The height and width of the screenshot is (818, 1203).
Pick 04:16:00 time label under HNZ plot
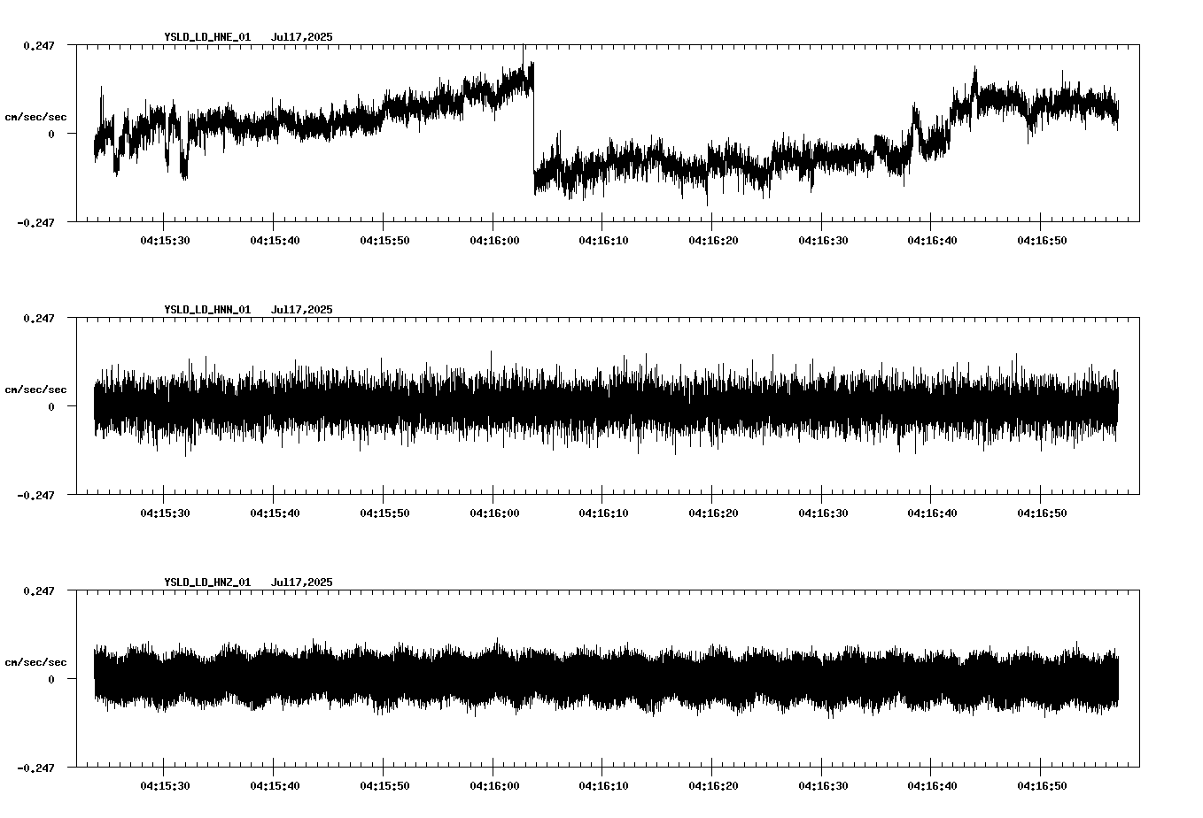click(493, 786)
